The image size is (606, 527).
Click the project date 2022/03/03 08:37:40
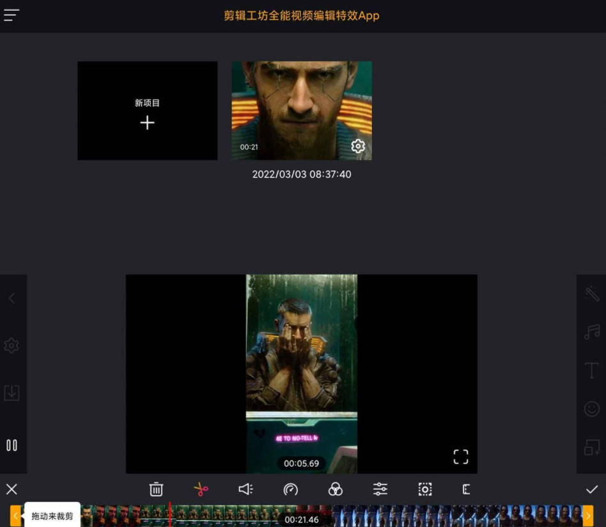pos(302,175)
